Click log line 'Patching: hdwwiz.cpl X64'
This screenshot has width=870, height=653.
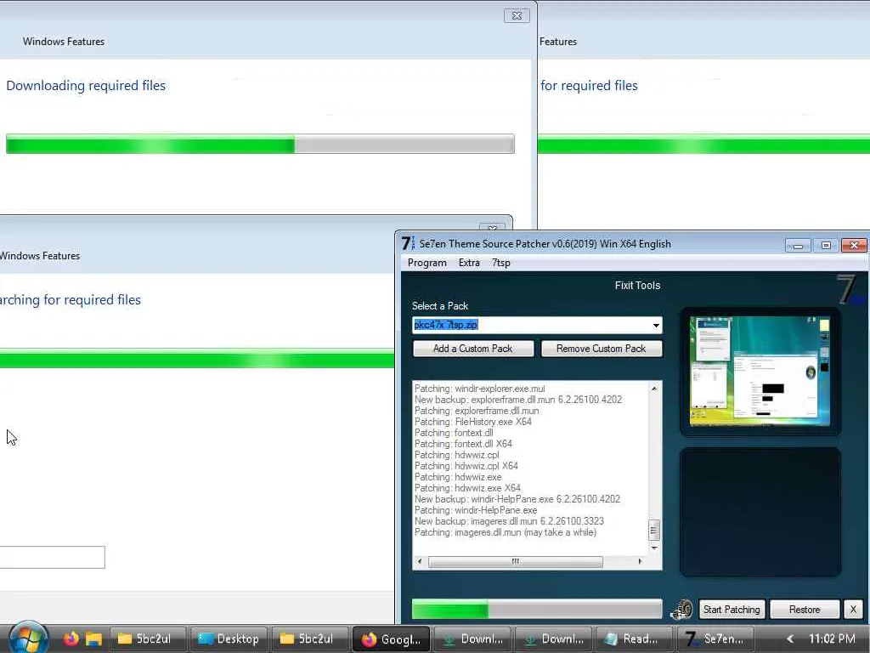466,466
